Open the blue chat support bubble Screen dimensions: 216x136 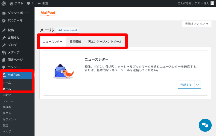[205, 125]
